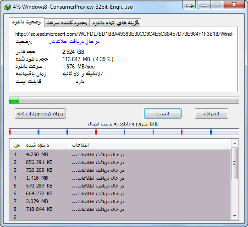The image size is (248, 227).
Task: Click the green arrow title bar button
Action: pyautogui.click(x=189, y=5)
